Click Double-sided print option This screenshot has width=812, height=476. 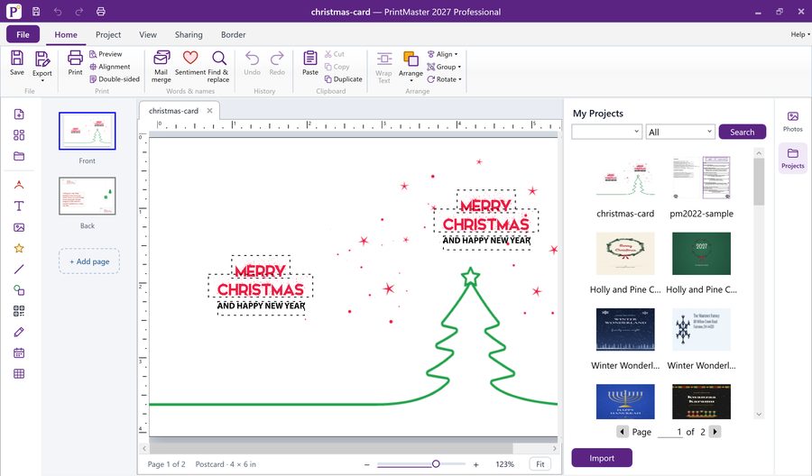pyautogui.click(x=115, y=79)
